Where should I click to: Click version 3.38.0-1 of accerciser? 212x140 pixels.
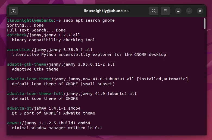73,50
